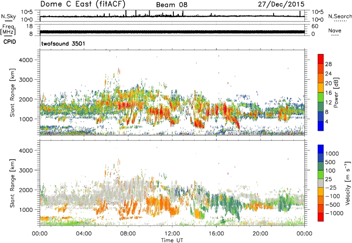Pick the blue bottom swatch of Power colorbar
This screenshot has height=243, width=352.
click(x=321, y=126)
